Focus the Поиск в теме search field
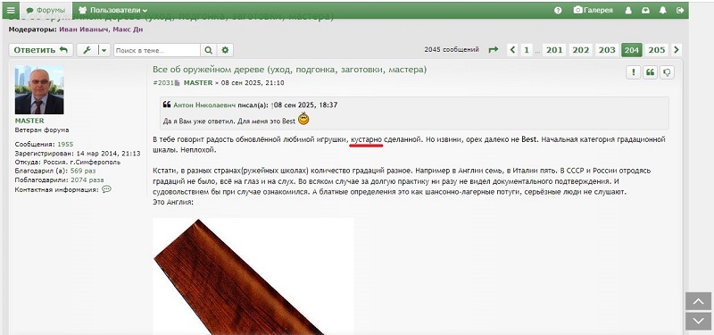 [157, 50]
